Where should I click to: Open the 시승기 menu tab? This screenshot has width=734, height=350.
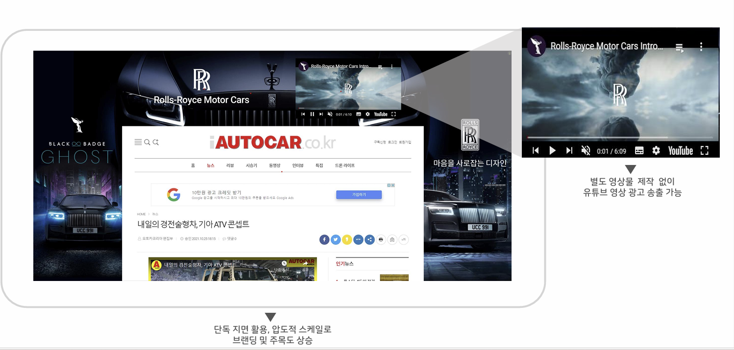click(251, 165)
